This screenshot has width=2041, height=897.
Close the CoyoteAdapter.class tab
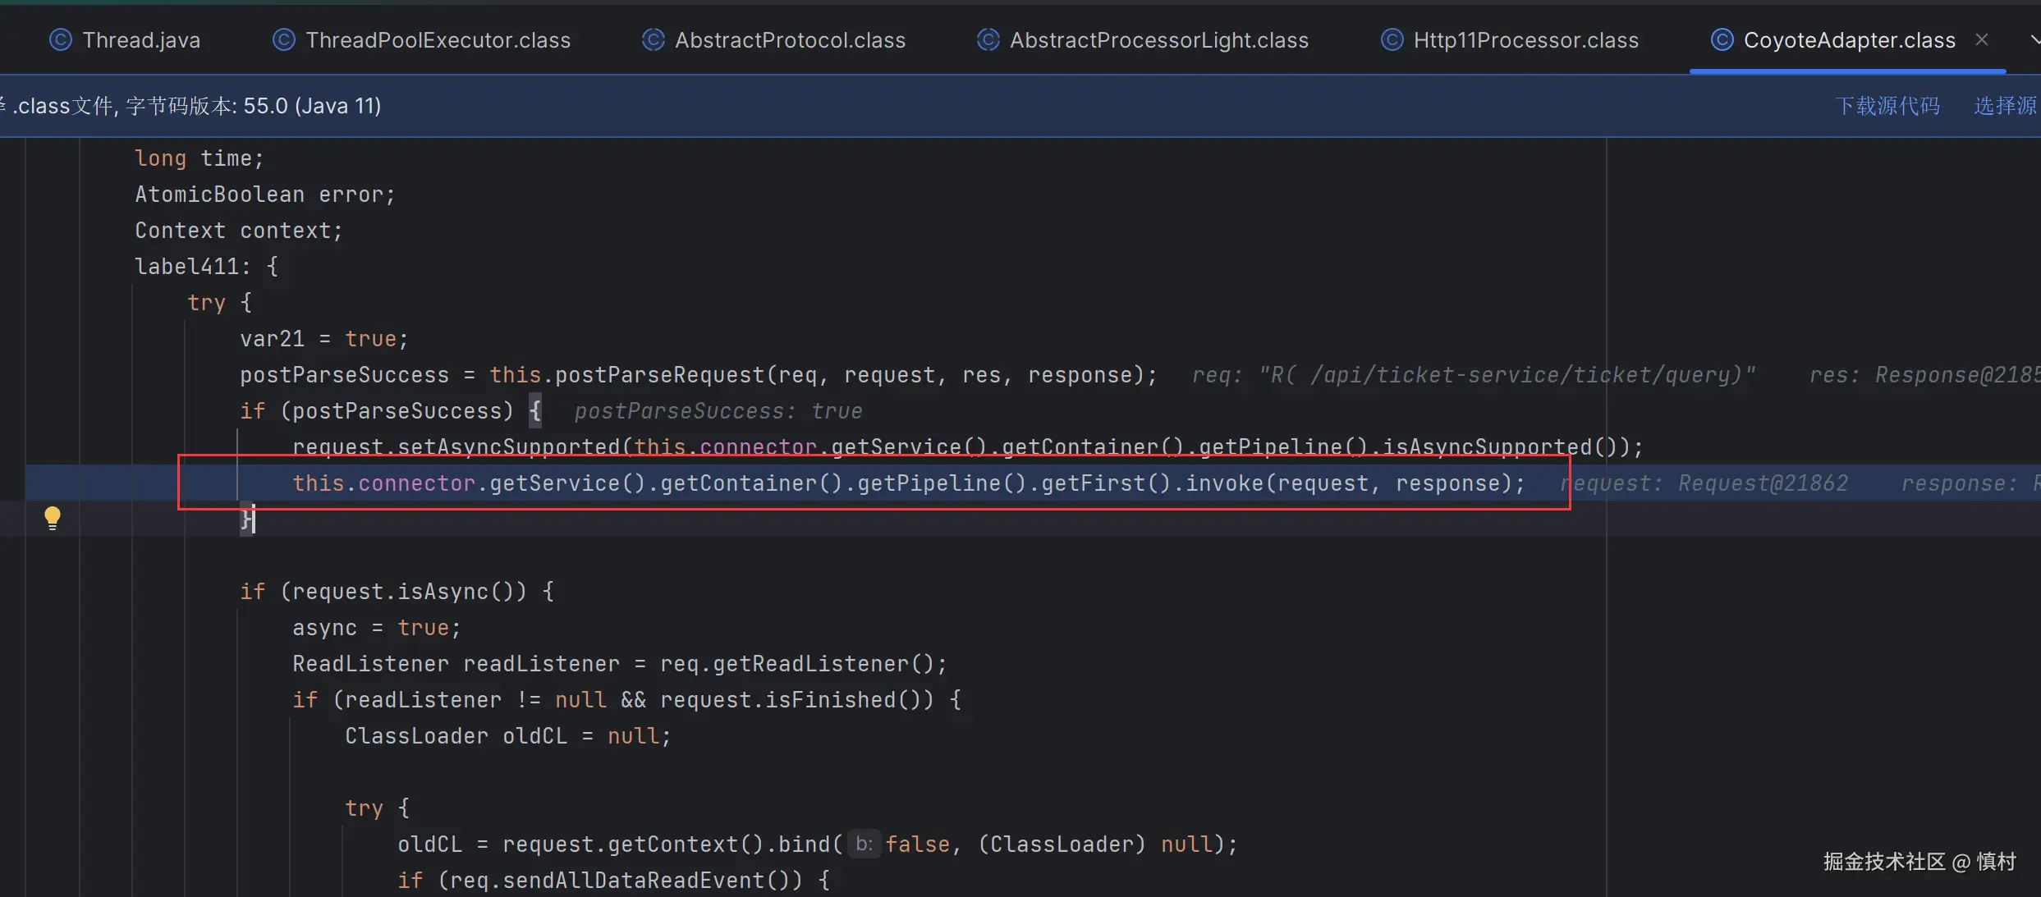tap(1982, 39)
